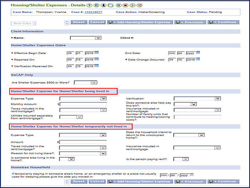Screen dimensions: 250x188
Task: Click Reported On day field
Action: [79, 60]
